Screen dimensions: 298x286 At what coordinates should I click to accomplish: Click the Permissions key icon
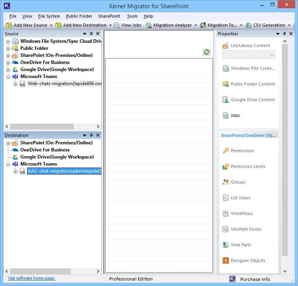[226, 151]
